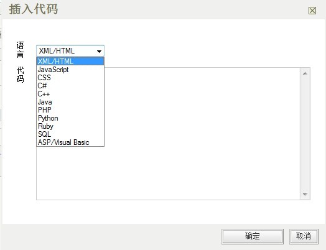326x250 pixels.
Task: Select C# language option
Action: pyautogui.click(x=70, y=86)
